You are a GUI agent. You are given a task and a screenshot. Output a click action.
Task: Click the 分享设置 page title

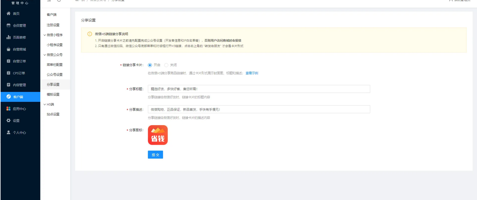[x=88, y=20]
